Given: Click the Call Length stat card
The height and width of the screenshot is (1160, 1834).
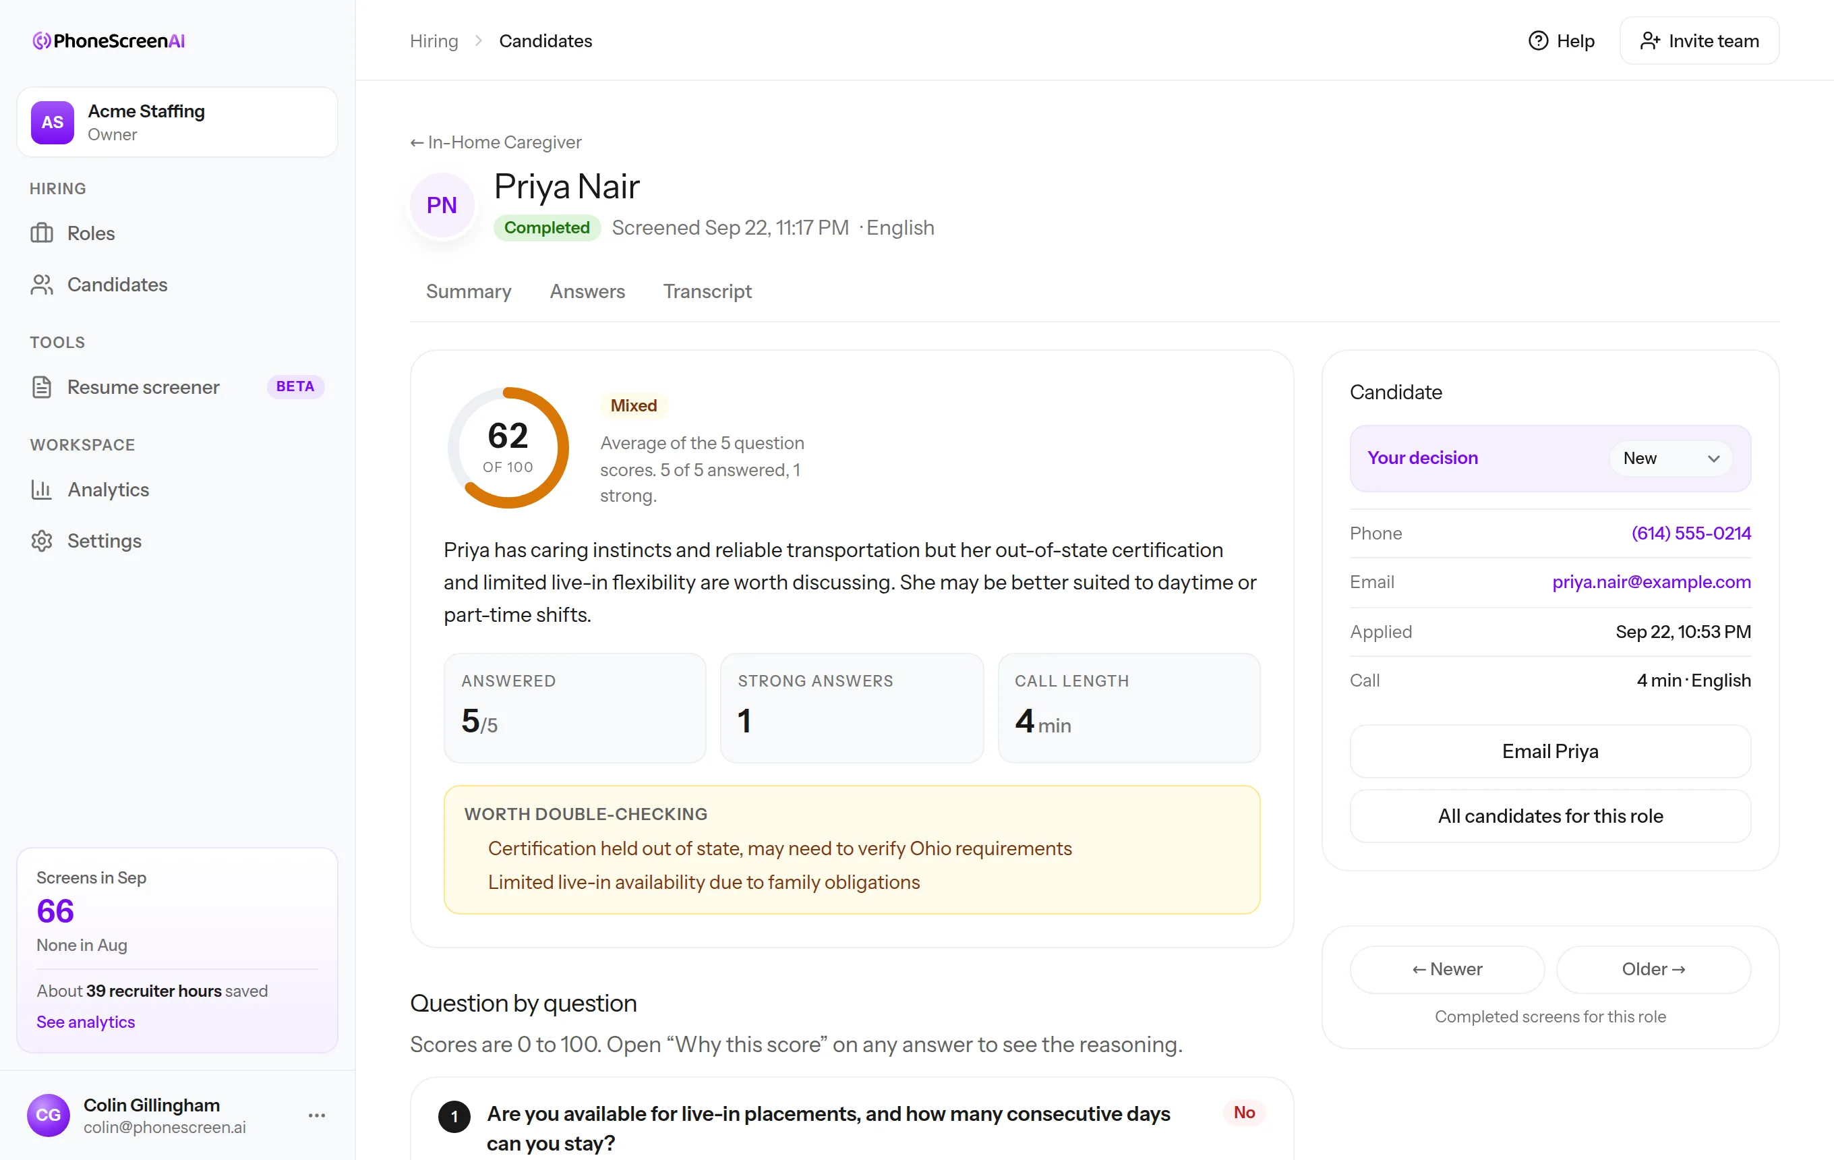Looking at the screenshot, I should click(1129, 707).
